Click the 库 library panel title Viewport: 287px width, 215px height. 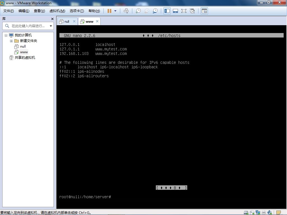point(4,19)
